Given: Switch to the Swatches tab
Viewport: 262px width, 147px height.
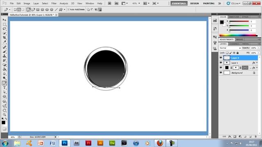Looking at the screenshot, I should click(234, 17).
